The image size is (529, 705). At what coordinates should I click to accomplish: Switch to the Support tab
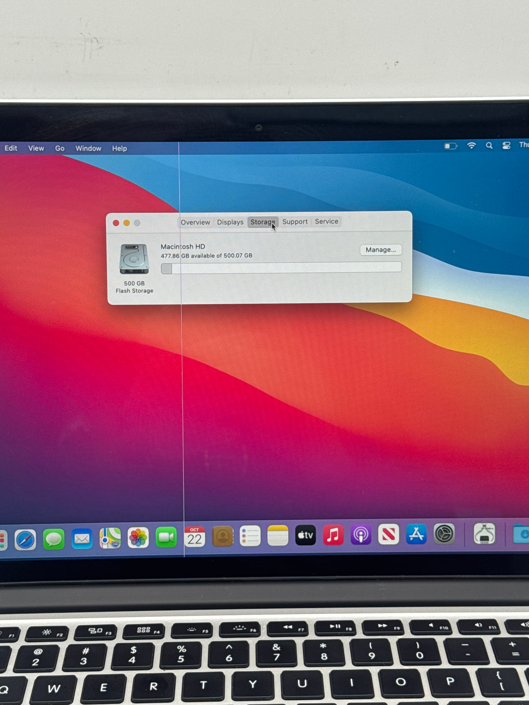tap(295, 222)
